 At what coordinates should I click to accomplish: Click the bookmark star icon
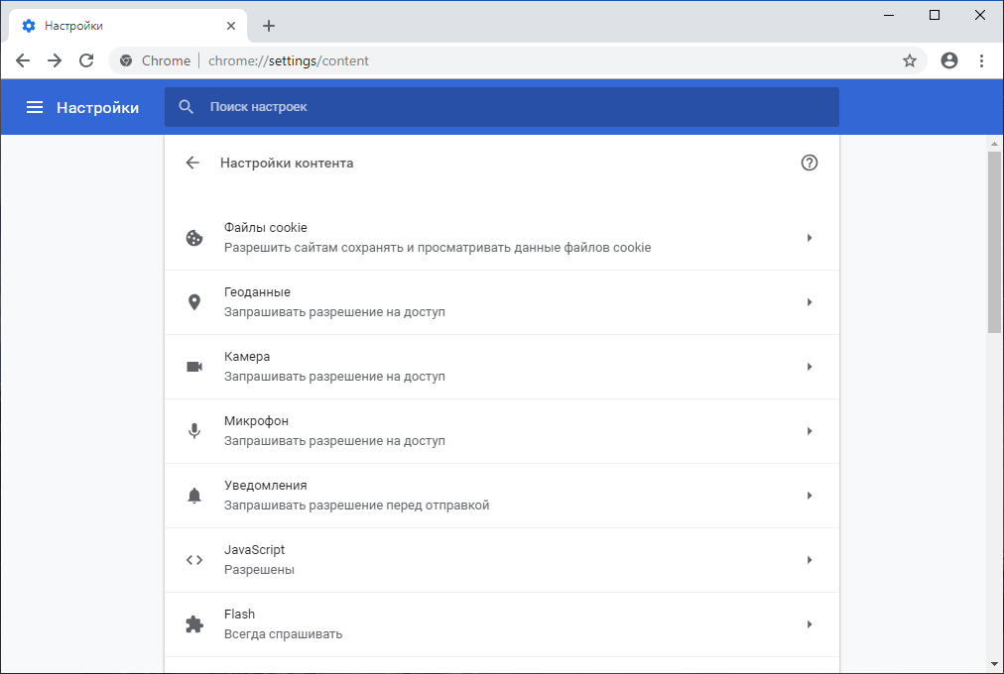point(910,60)
